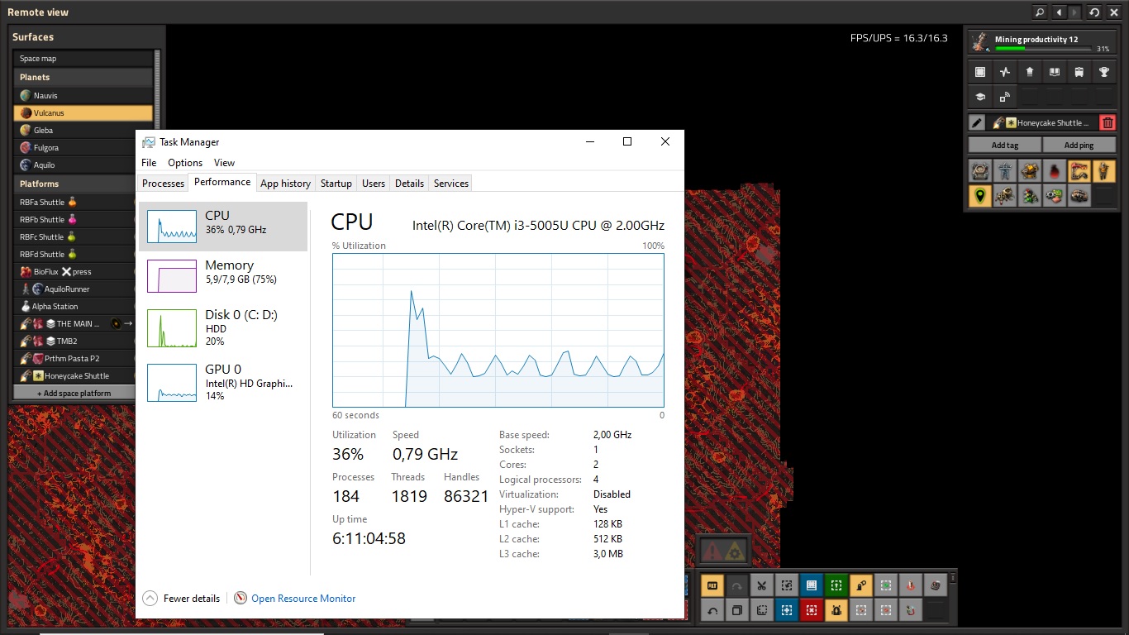Image resolution: width=1129 pixels, height=635 pixels.
Task: Open the remote signal broadcast icon
Action: click(1005, 97)
